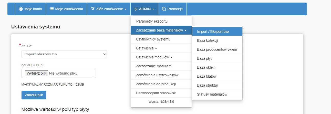Select Import / Eksport baz
This screenshot has width=331, height=114.
[213, 32]
